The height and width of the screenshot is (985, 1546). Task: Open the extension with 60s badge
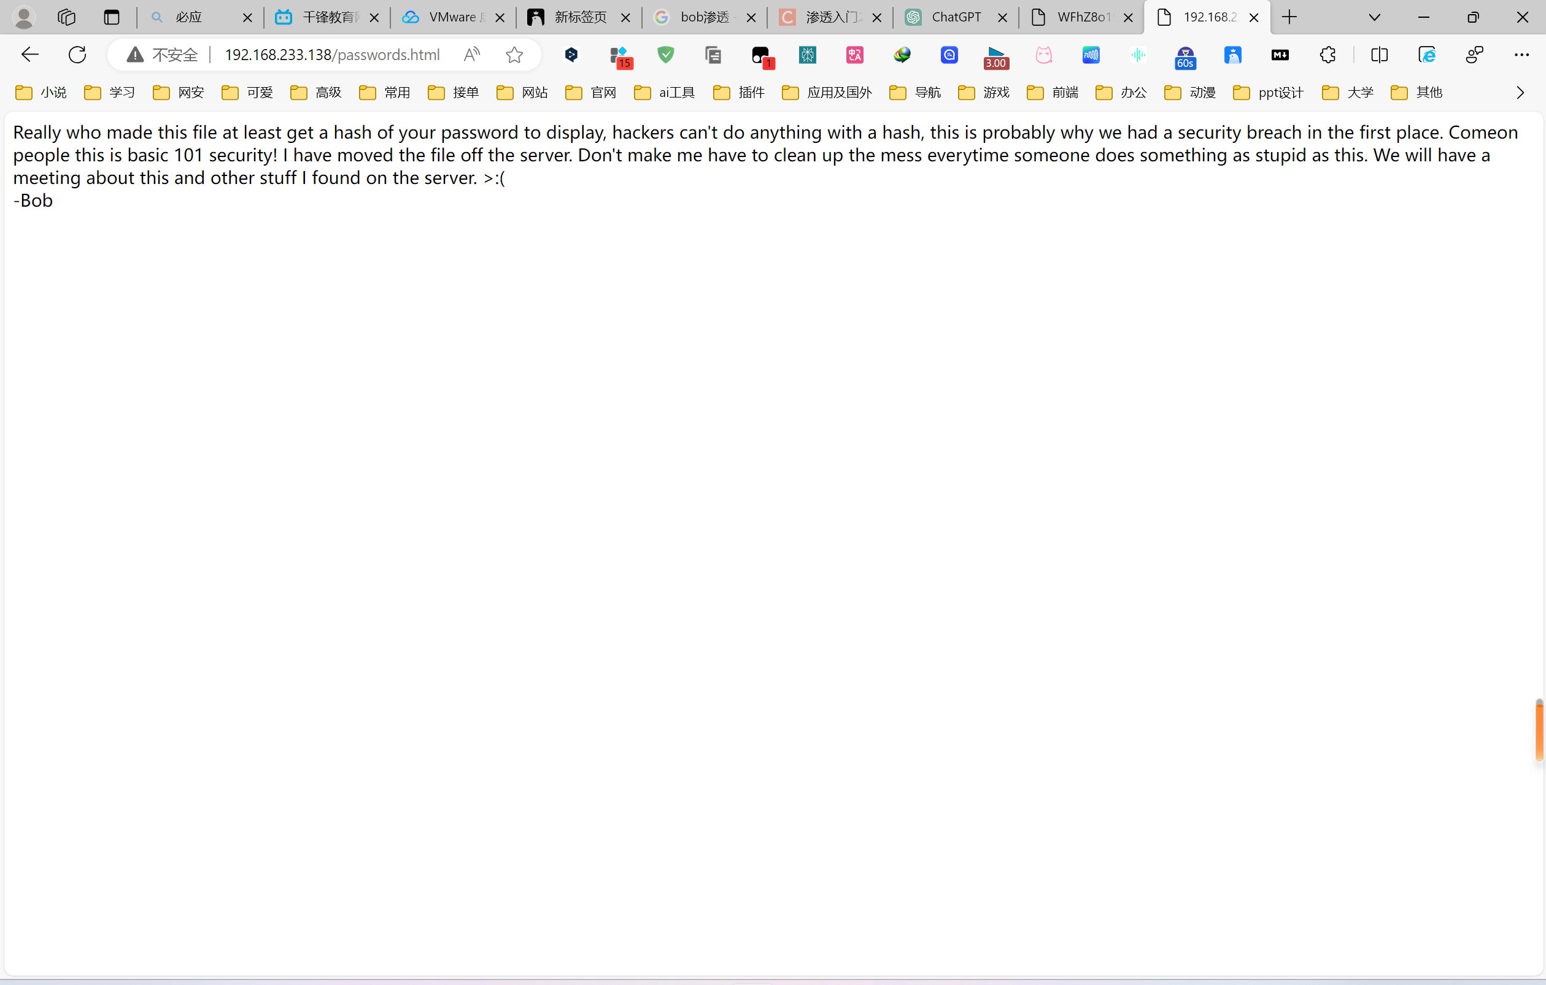pyautogui.click(x=1185, y=57)
